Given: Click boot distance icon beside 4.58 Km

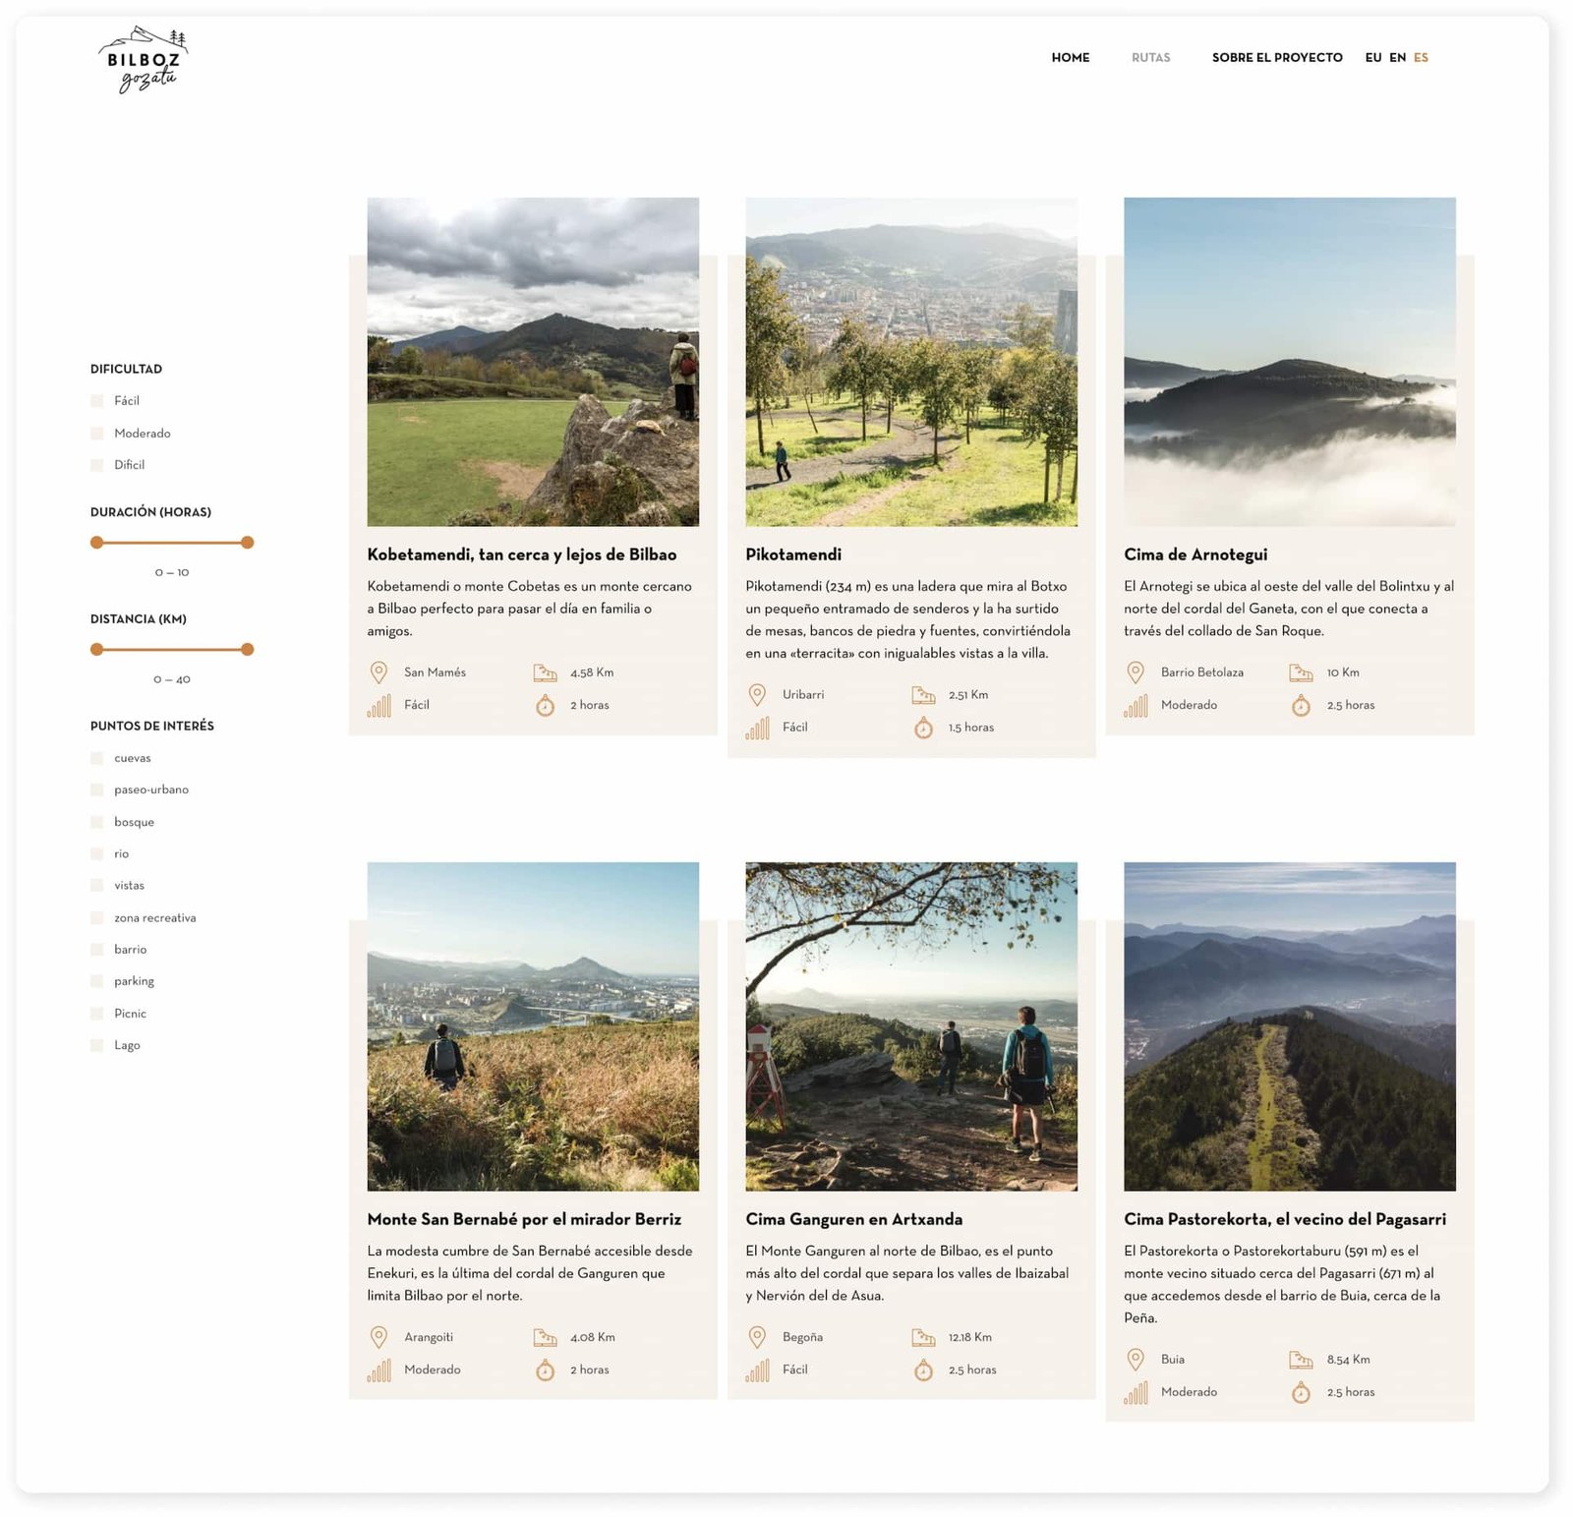Looking at the screenshot, I should coord(545,672).
